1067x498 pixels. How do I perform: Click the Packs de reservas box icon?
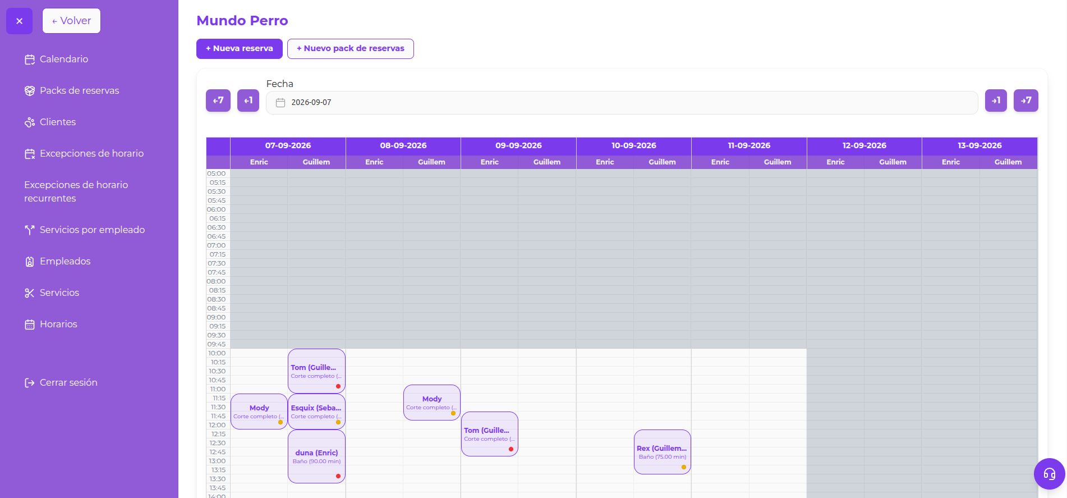pyautogui.click(x=30, y=91)
